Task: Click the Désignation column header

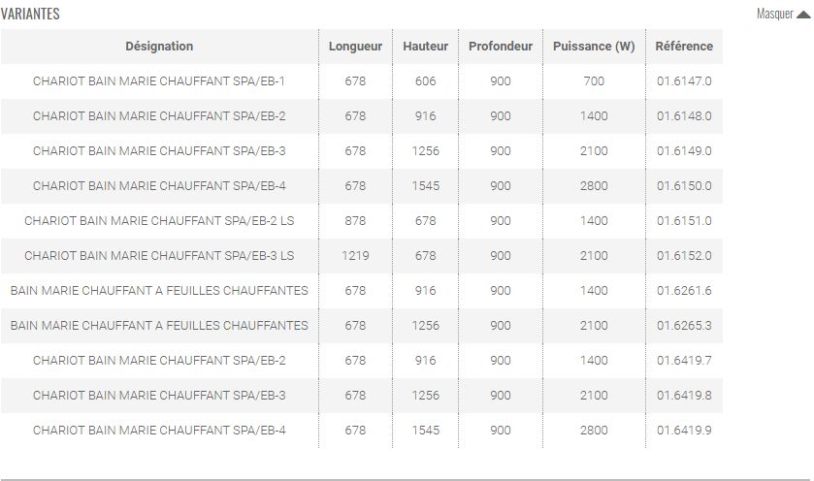Action: click(x=159, y=47)
